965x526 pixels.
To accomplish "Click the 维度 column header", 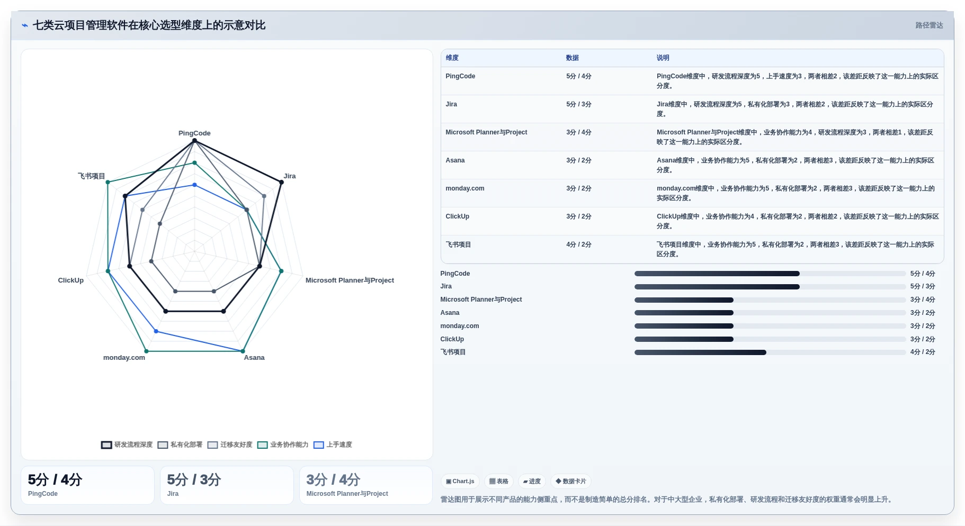I will pos(452,58).
